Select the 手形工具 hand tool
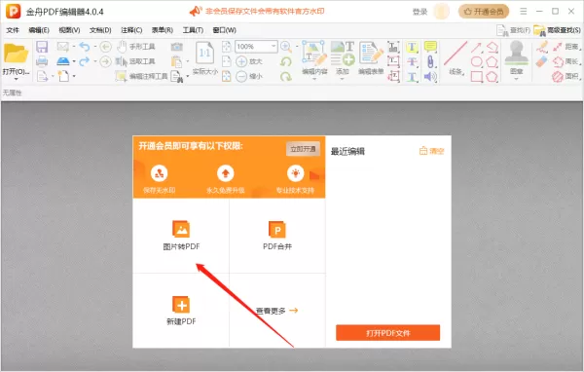The height and width of the screenshot is (372, 584). pyautogui.click(x=136, y=47)
